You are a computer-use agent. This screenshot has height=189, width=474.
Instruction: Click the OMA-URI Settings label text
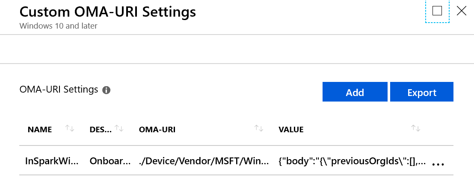pos(59,90)
